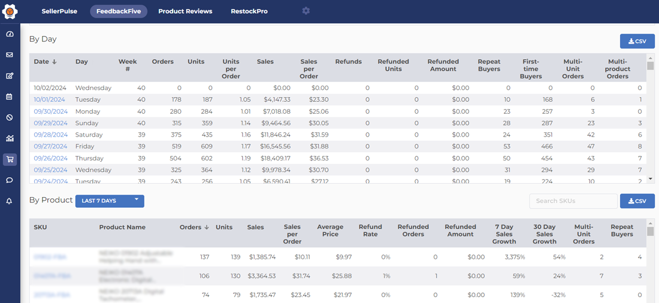Open the analytics chart icon in sidebar
This screenshot has height=303, width=659.
tap(10, 138)
